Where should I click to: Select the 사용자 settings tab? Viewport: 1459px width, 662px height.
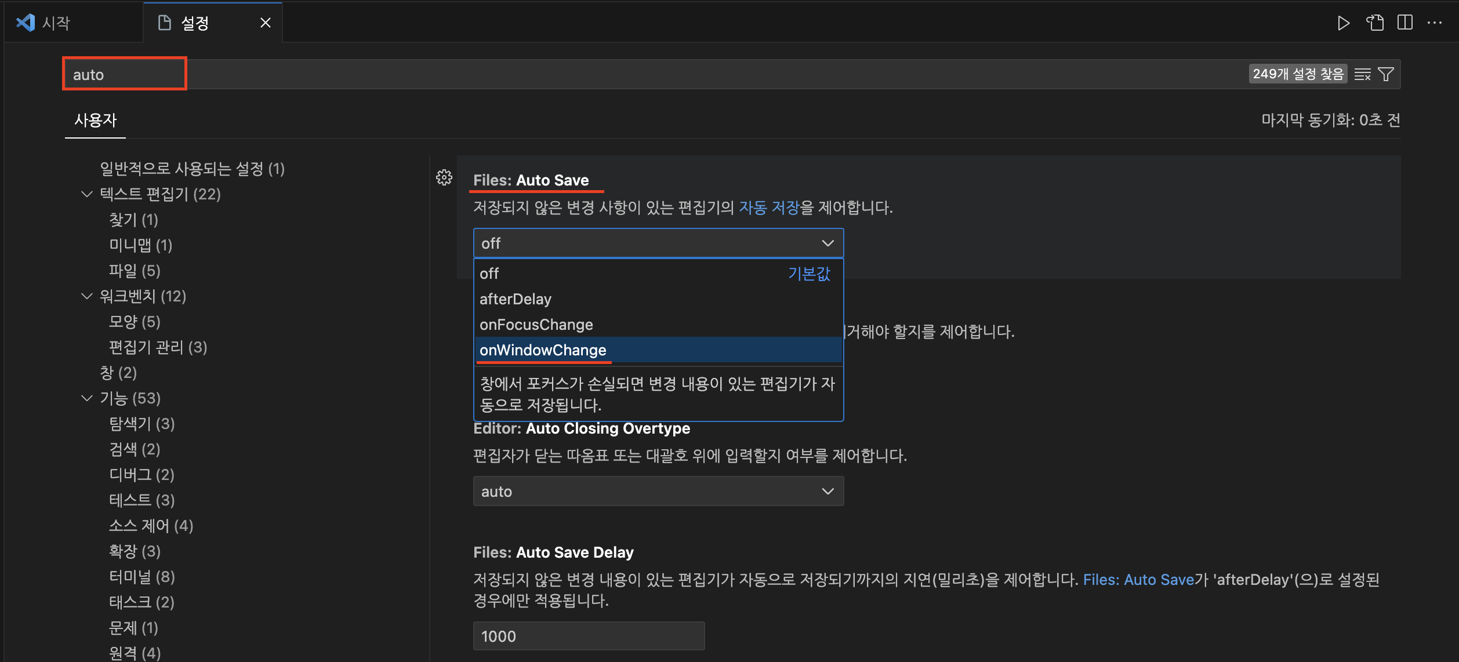(96, 121)
